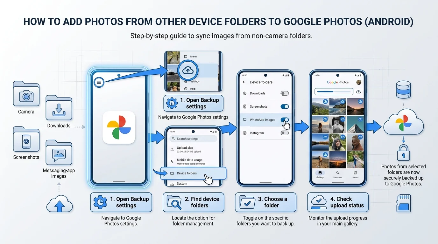Click the "Device folders" screen title
Image resolution: width=438 pixels, height=244 pixels.
(261, 82)
